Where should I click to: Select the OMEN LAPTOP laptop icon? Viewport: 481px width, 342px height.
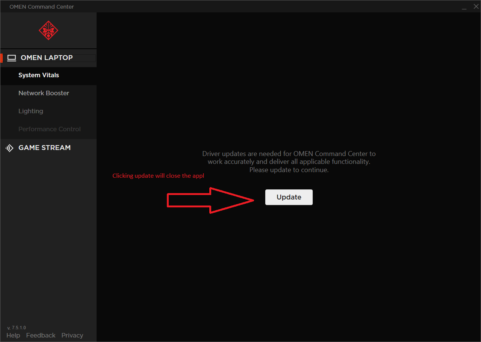12,58
